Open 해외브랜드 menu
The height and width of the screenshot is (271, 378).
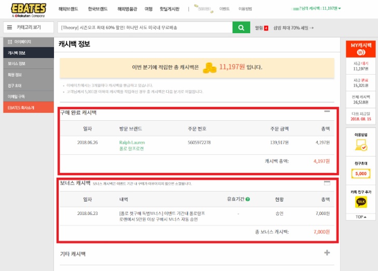68,9
